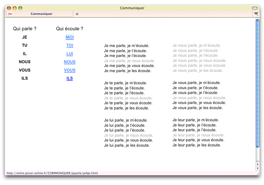Click the 'Qui écoute ?' heading
Viewport: 264px width, 185px height.
click(x=70, y=29)
